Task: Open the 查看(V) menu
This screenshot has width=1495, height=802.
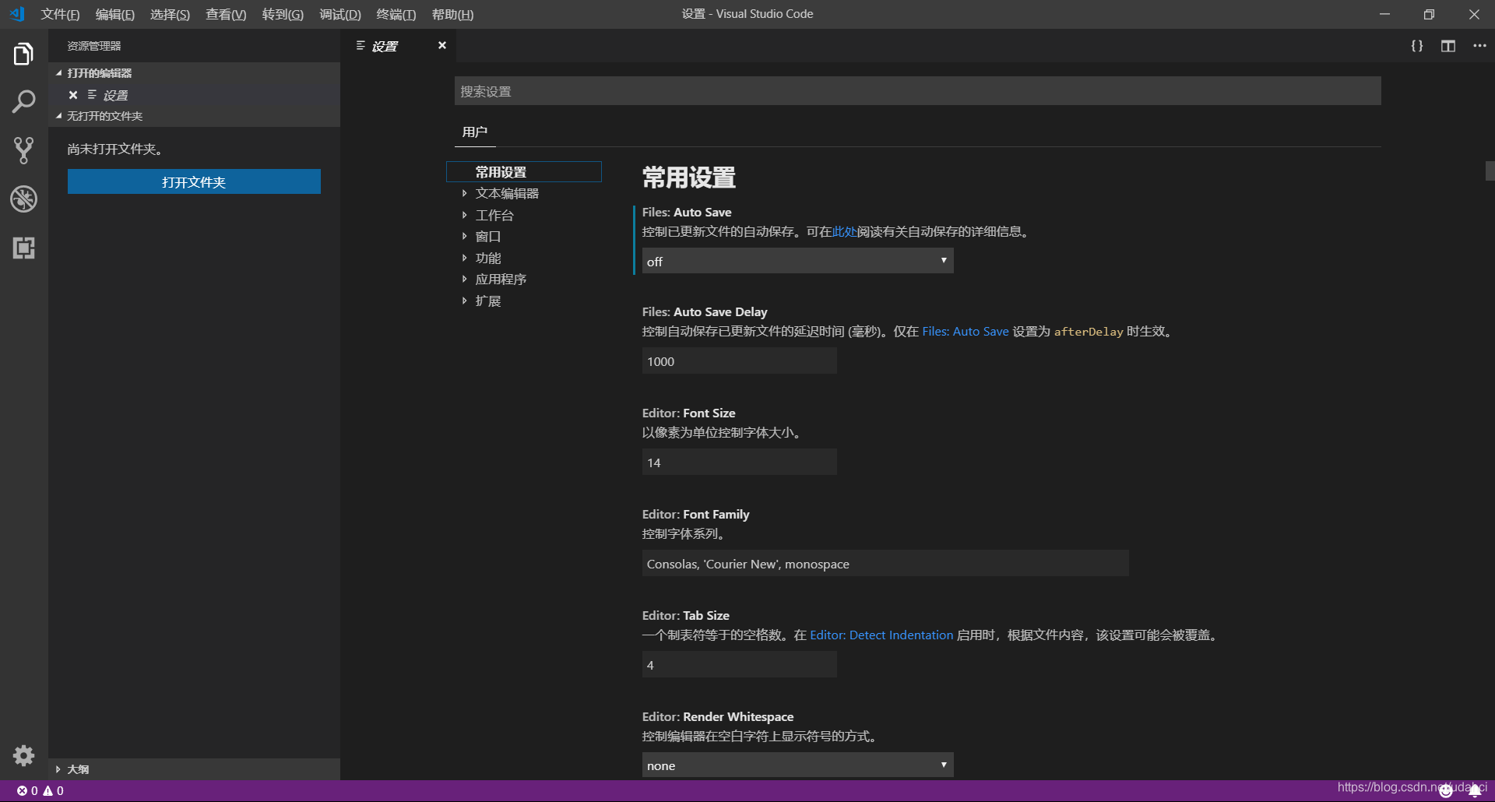Action: click(226, 14)
